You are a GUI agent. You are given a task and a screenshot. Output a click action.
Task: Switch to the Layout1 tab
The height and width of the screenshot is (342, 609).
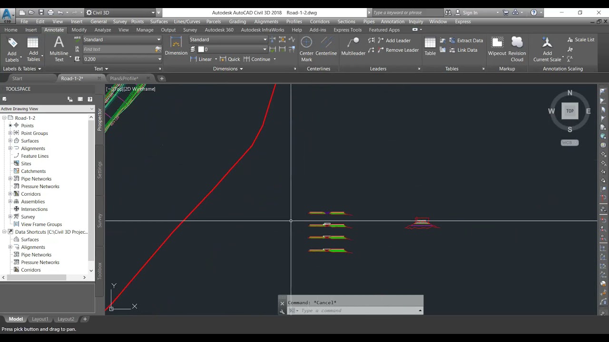[x=40, y=319]
